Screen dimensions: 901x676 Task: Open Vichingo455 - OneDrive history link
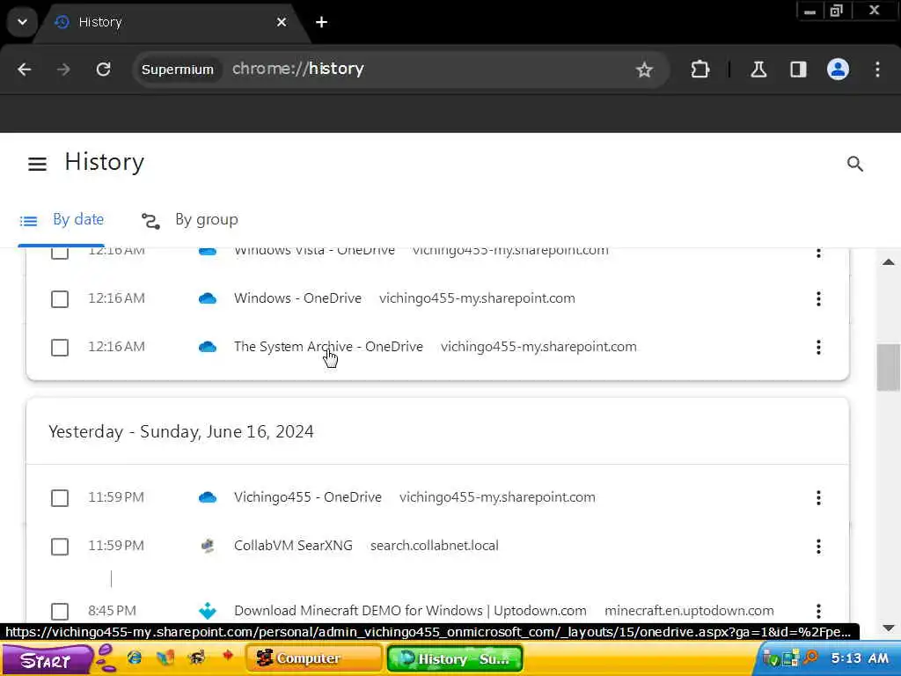[x=307, y=497]
